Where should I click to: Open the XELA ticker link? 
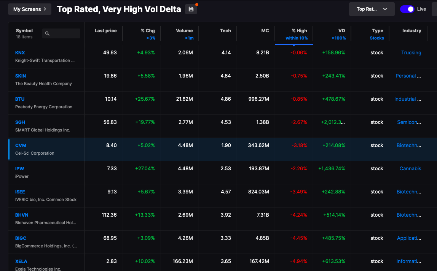click(x=21, y=261)
